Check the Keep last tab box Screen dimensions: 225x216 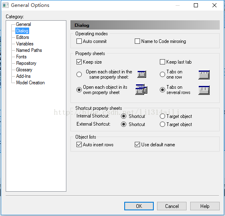pos(162,62)
